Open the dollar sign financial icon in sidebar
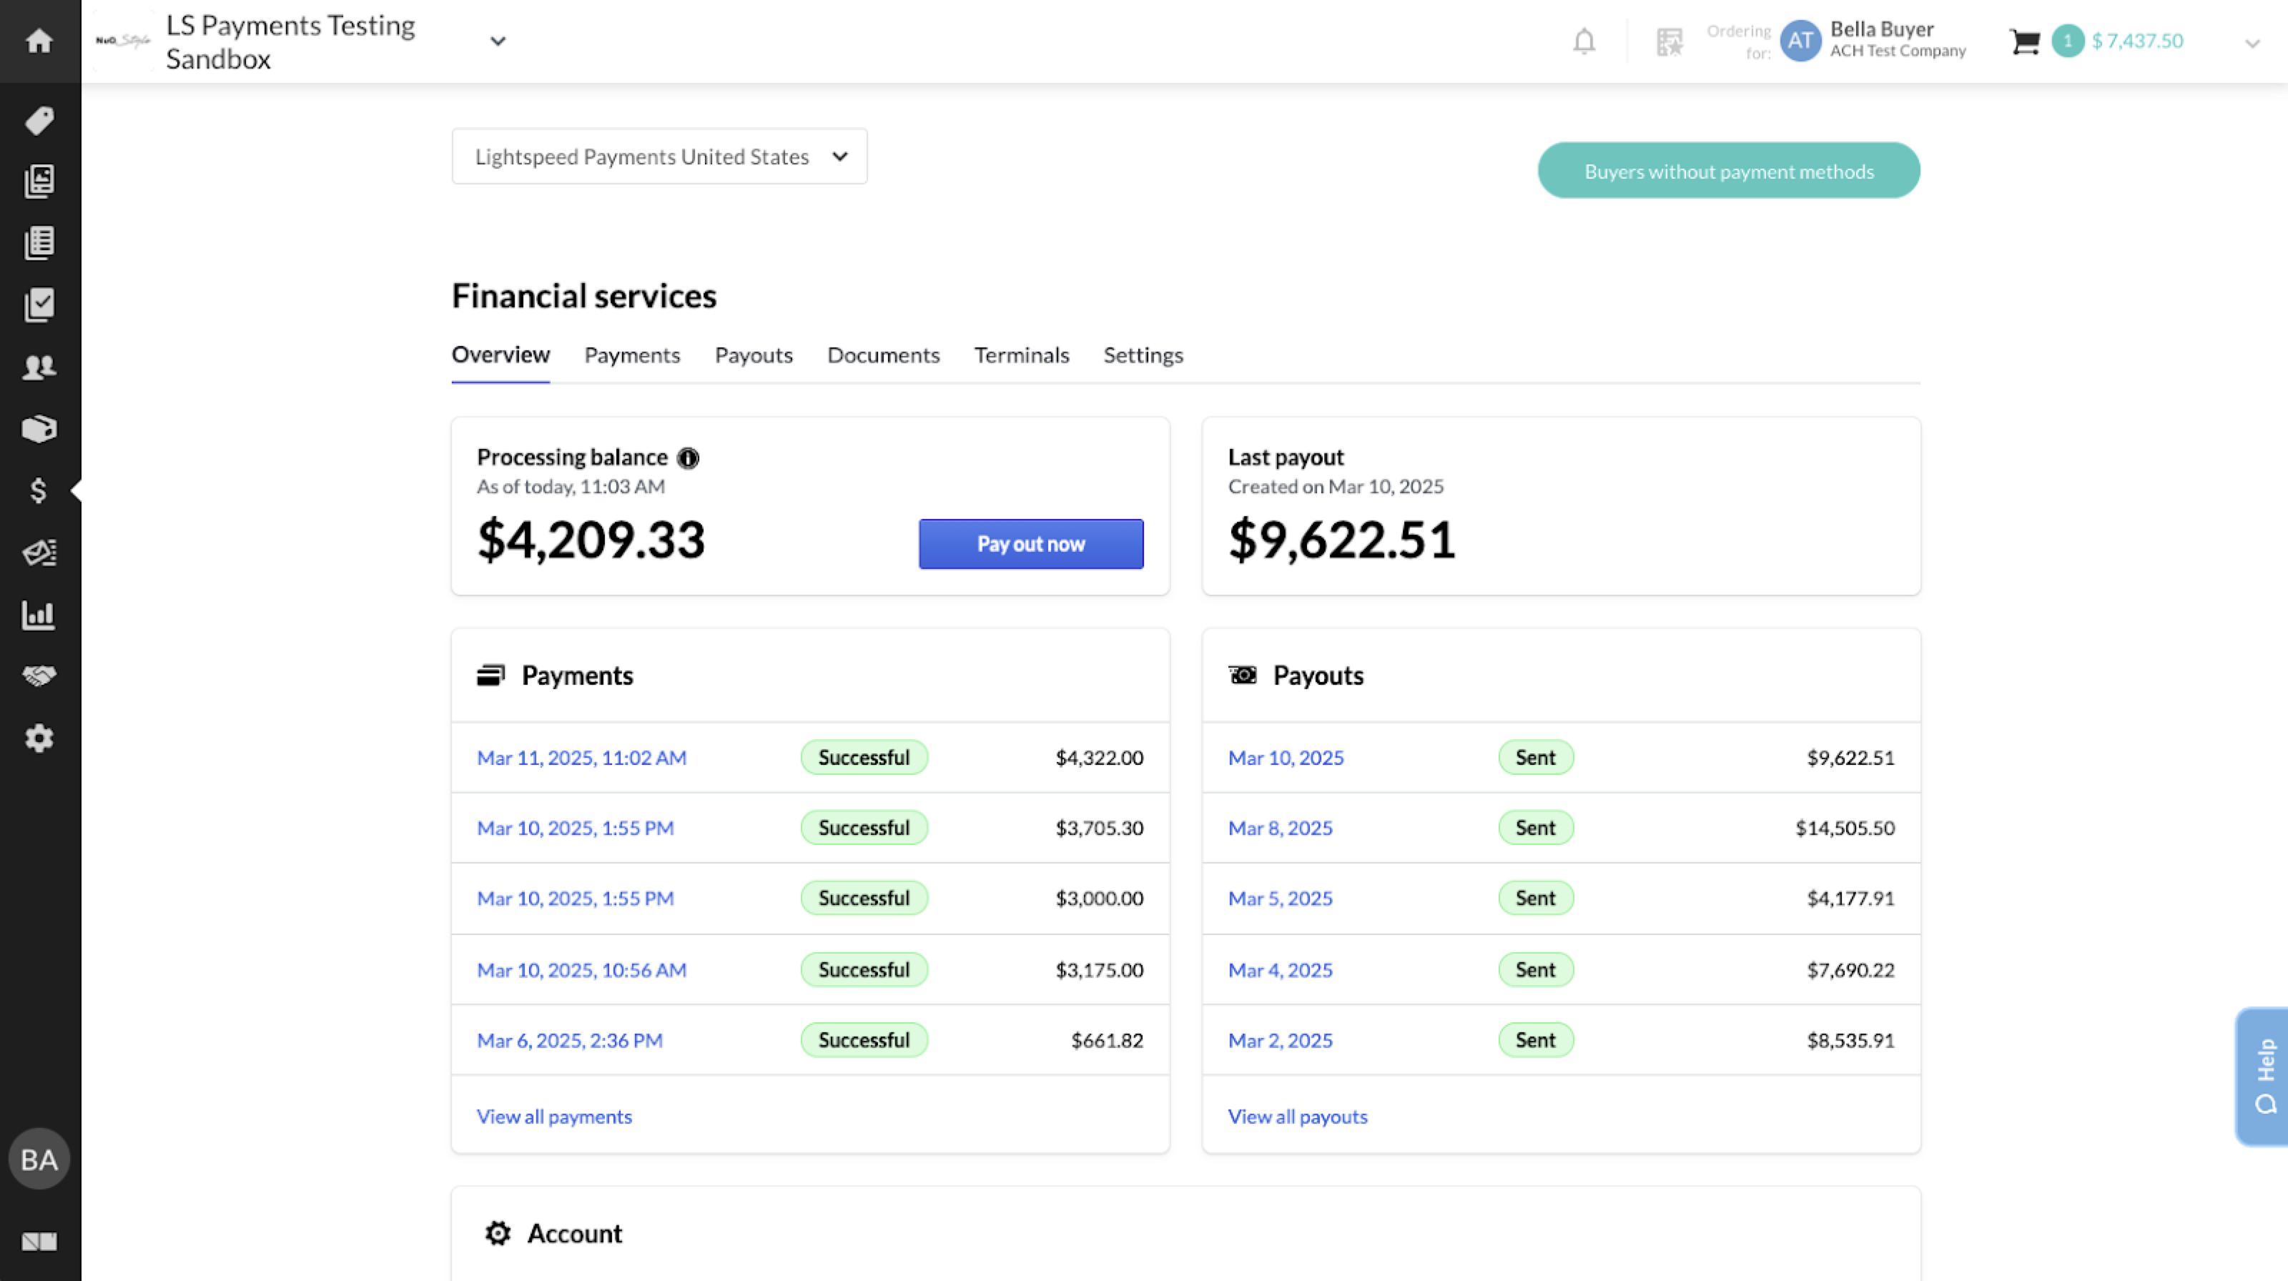Viewport: 2288px width, 1281px height. point(38,490)
